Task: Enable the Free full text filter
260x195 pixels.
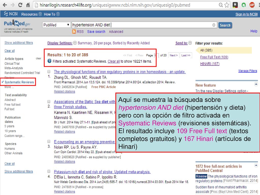Action: pos(12,104)
